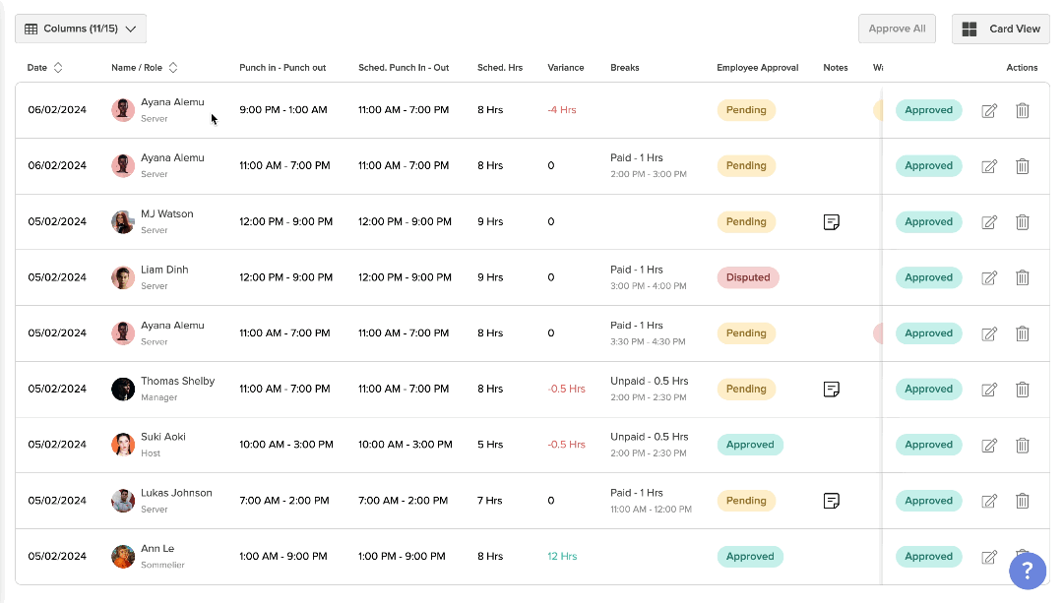Viewport: 1063px width, 603px height.
Task: Click Ann Le's profile avatar
Action: coord(123,557)
